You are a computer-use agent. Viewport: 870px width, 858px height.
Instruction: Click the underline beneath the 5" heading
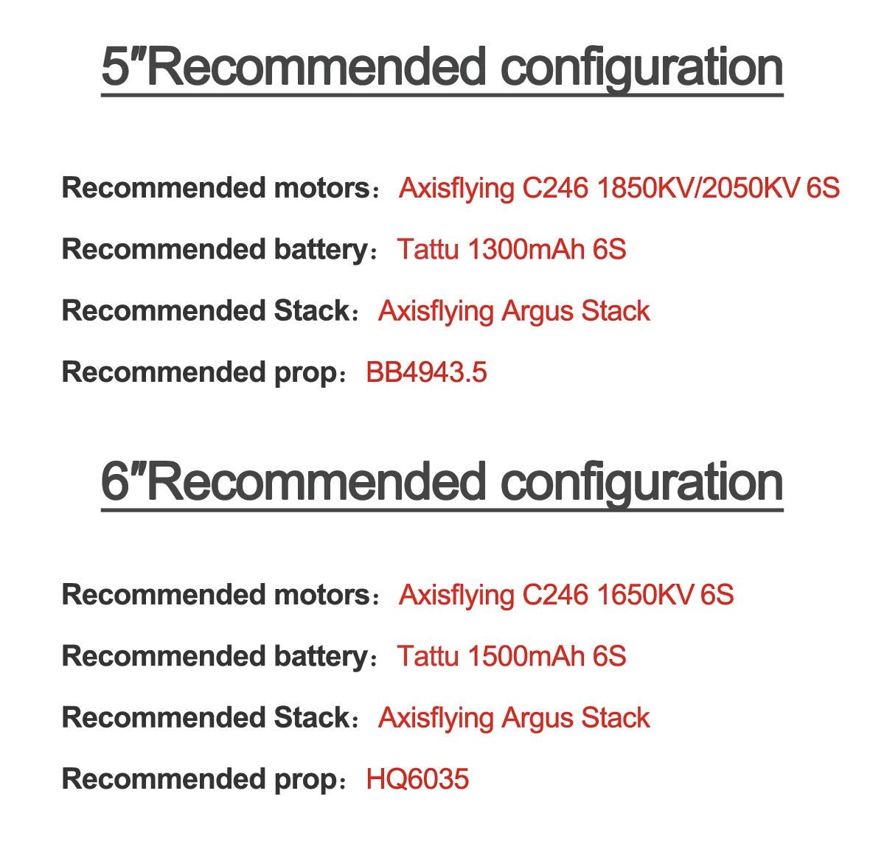(x=442, y=95)
